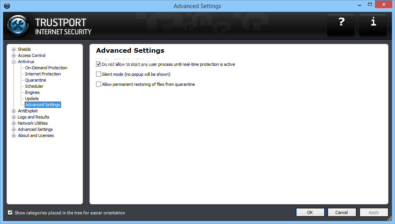Image resolution: width=395 pixels, height=224 pixels.
Task: Expand the Access Control node
Action: click(x=14, y=55)
